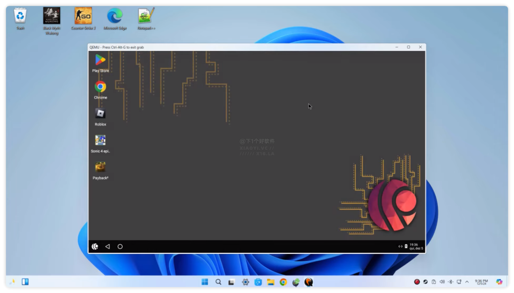Launch the Sonic 4 episode game
514x293 pixels.
click(100, 140)
